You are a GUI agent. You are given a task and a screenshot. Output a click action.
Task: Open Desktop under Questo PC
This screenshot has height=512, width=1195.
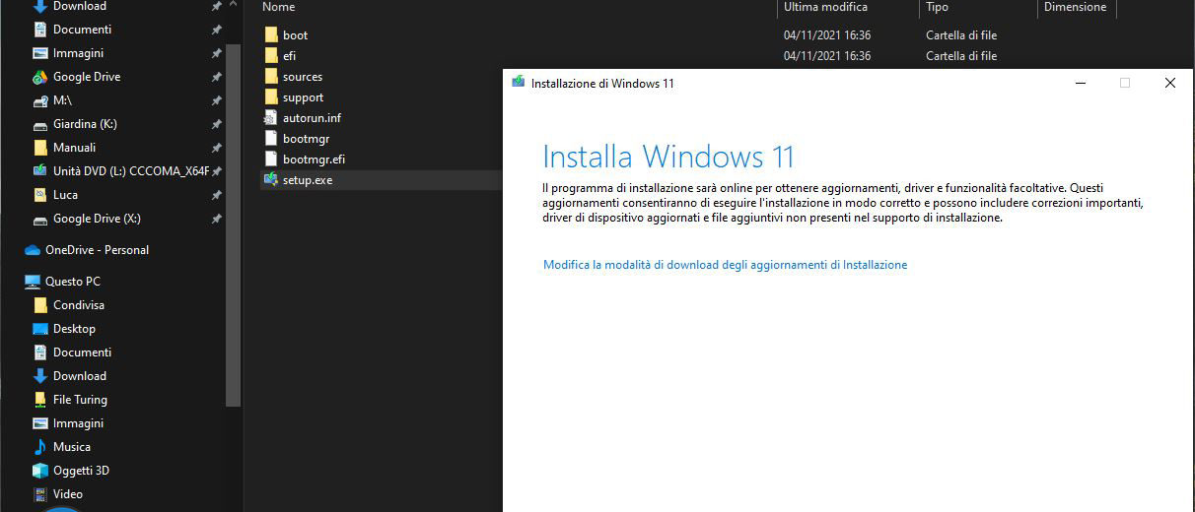pyautogui.click(x=74, y=329)
